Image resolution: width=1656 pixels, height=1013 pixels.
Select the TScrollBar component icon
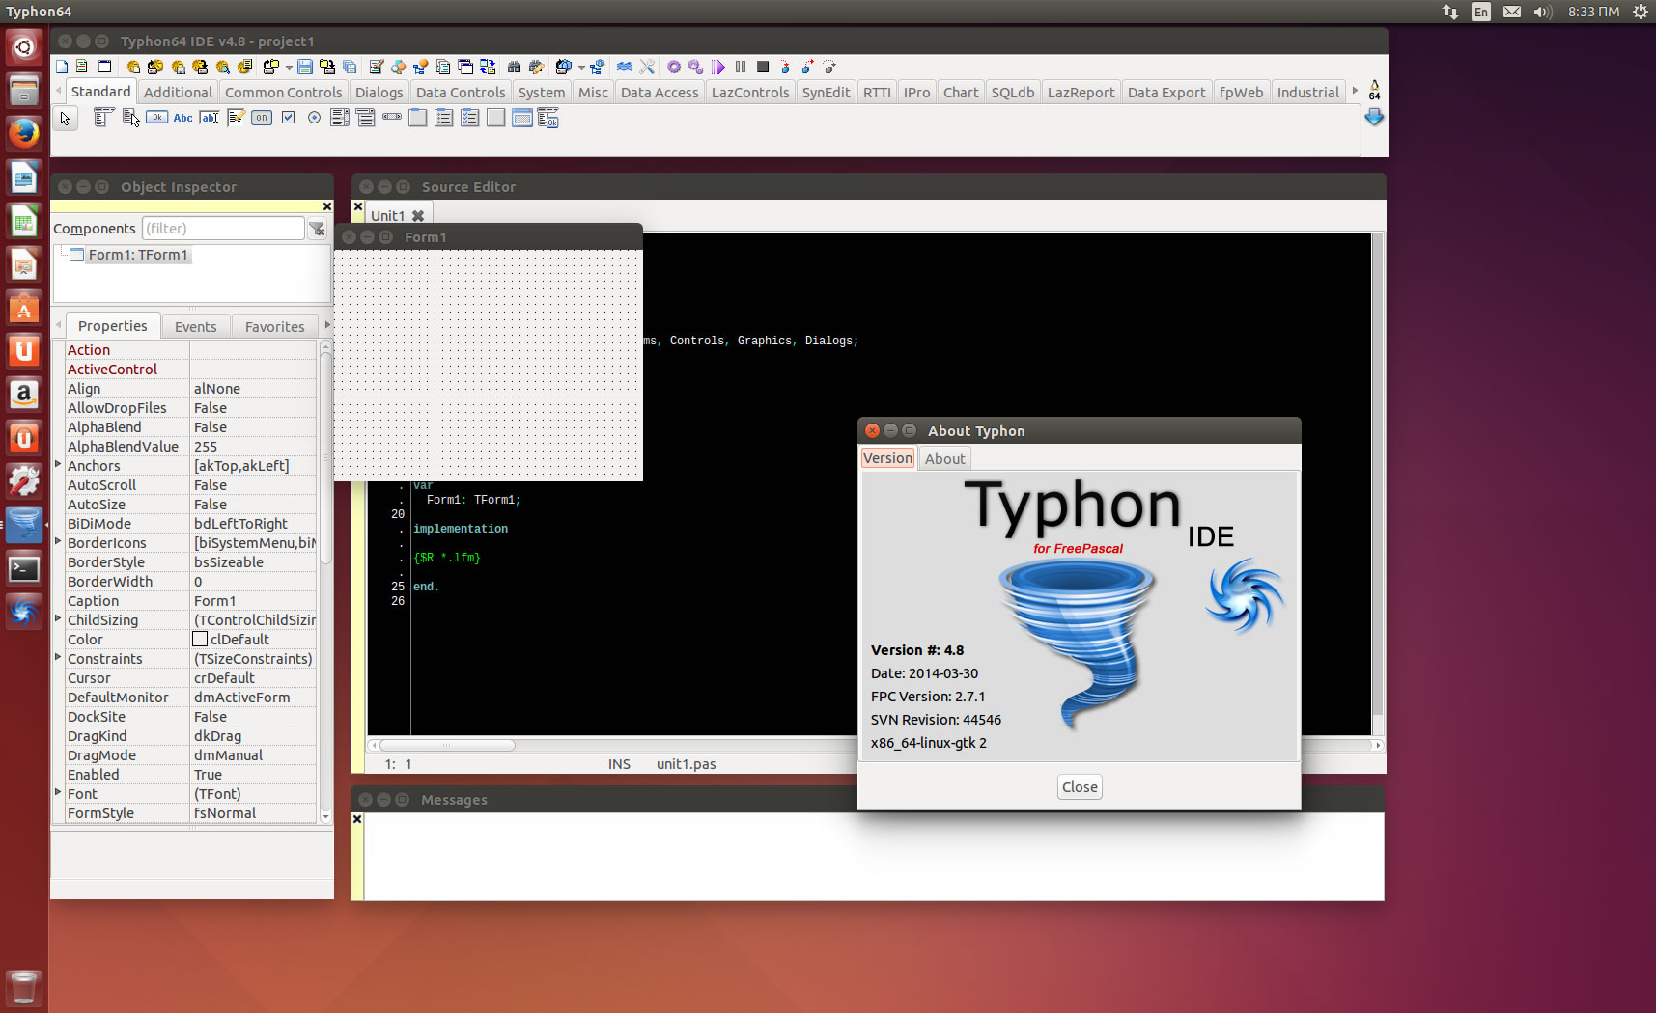point(392,118)
